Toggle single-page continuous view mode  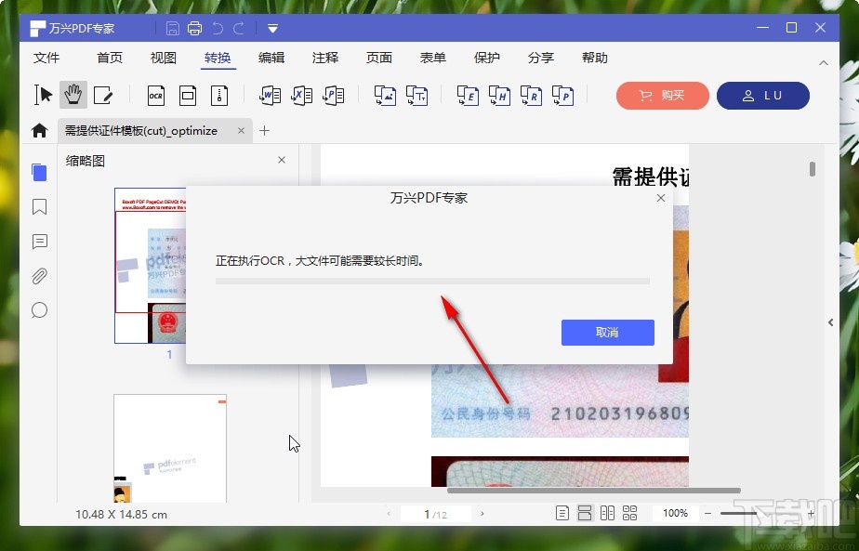point(585,512)
